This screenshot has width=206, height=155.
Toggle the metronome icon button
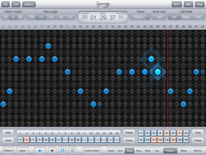point(73,151)
